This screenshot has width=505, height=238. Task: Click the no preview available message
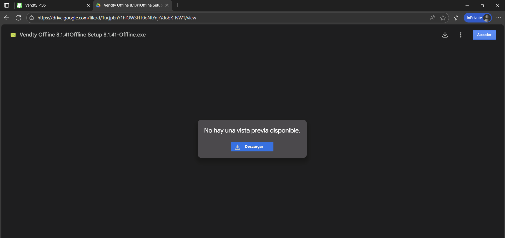coord(252,130)
